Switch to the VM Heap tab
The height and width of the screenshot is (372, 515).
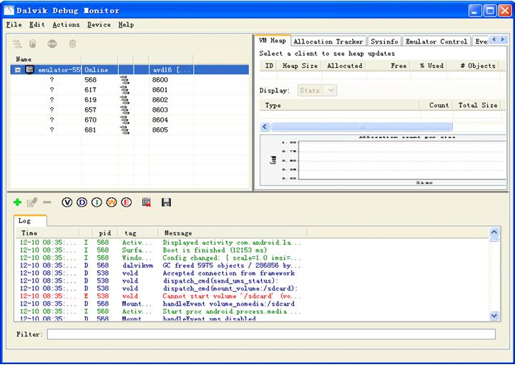[273, 41]
